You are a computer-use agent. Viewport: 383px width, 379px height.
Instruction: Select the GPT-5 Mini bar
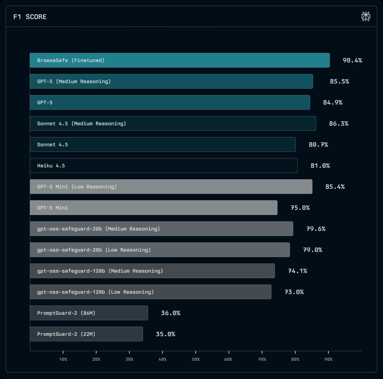[x=153, y=208]
